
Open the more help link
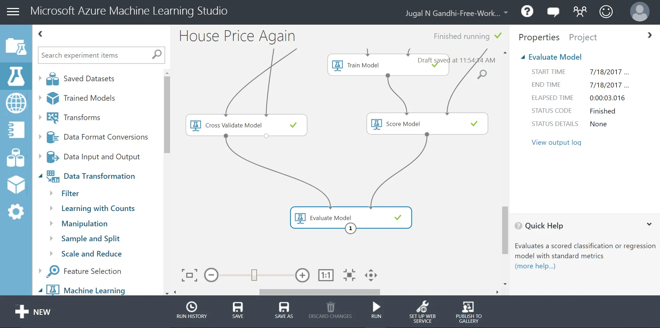click(x=535, y=266)
